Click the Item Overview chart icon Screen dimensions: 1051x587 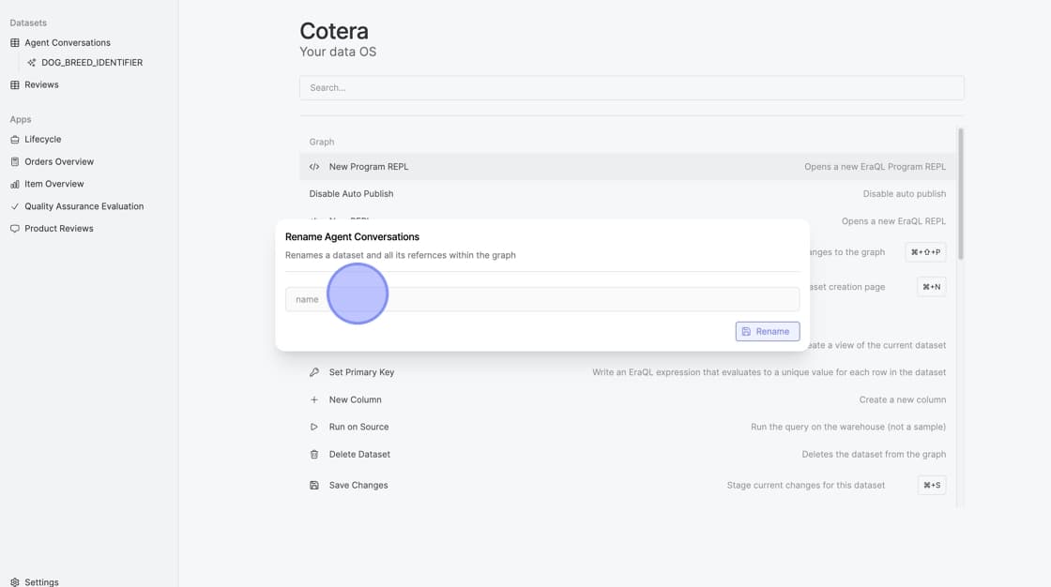click(x=15, y=185)
